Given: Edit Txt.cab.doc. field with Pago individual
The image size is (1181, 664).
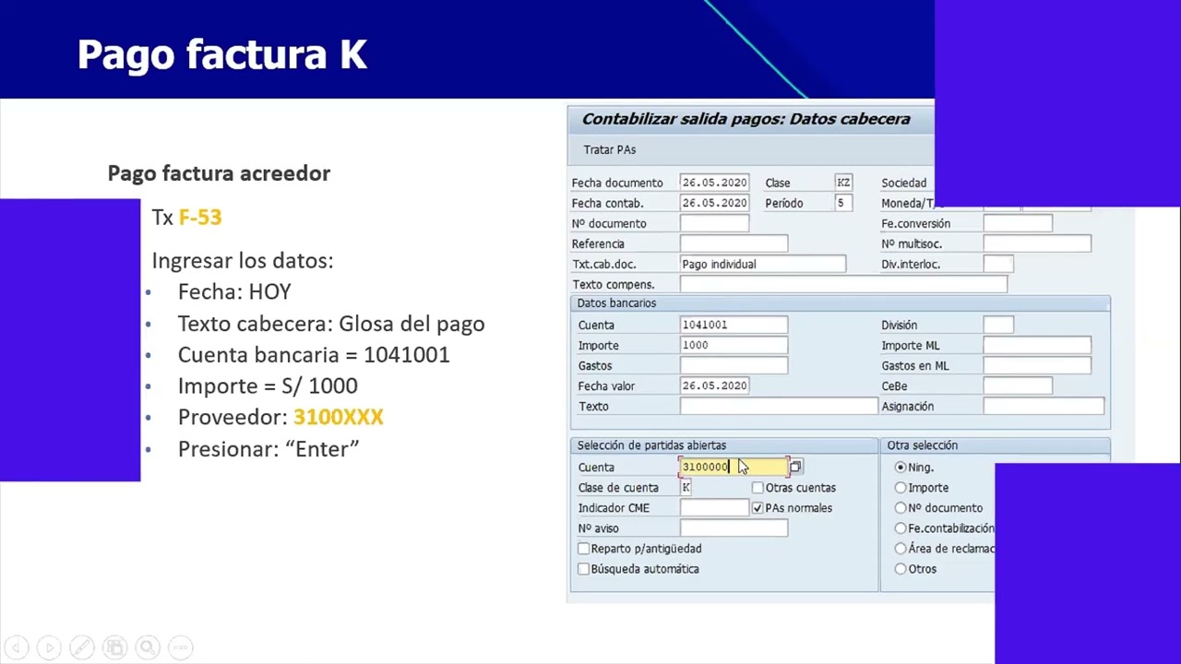Looking at the screenshot, I should (762, 264).
